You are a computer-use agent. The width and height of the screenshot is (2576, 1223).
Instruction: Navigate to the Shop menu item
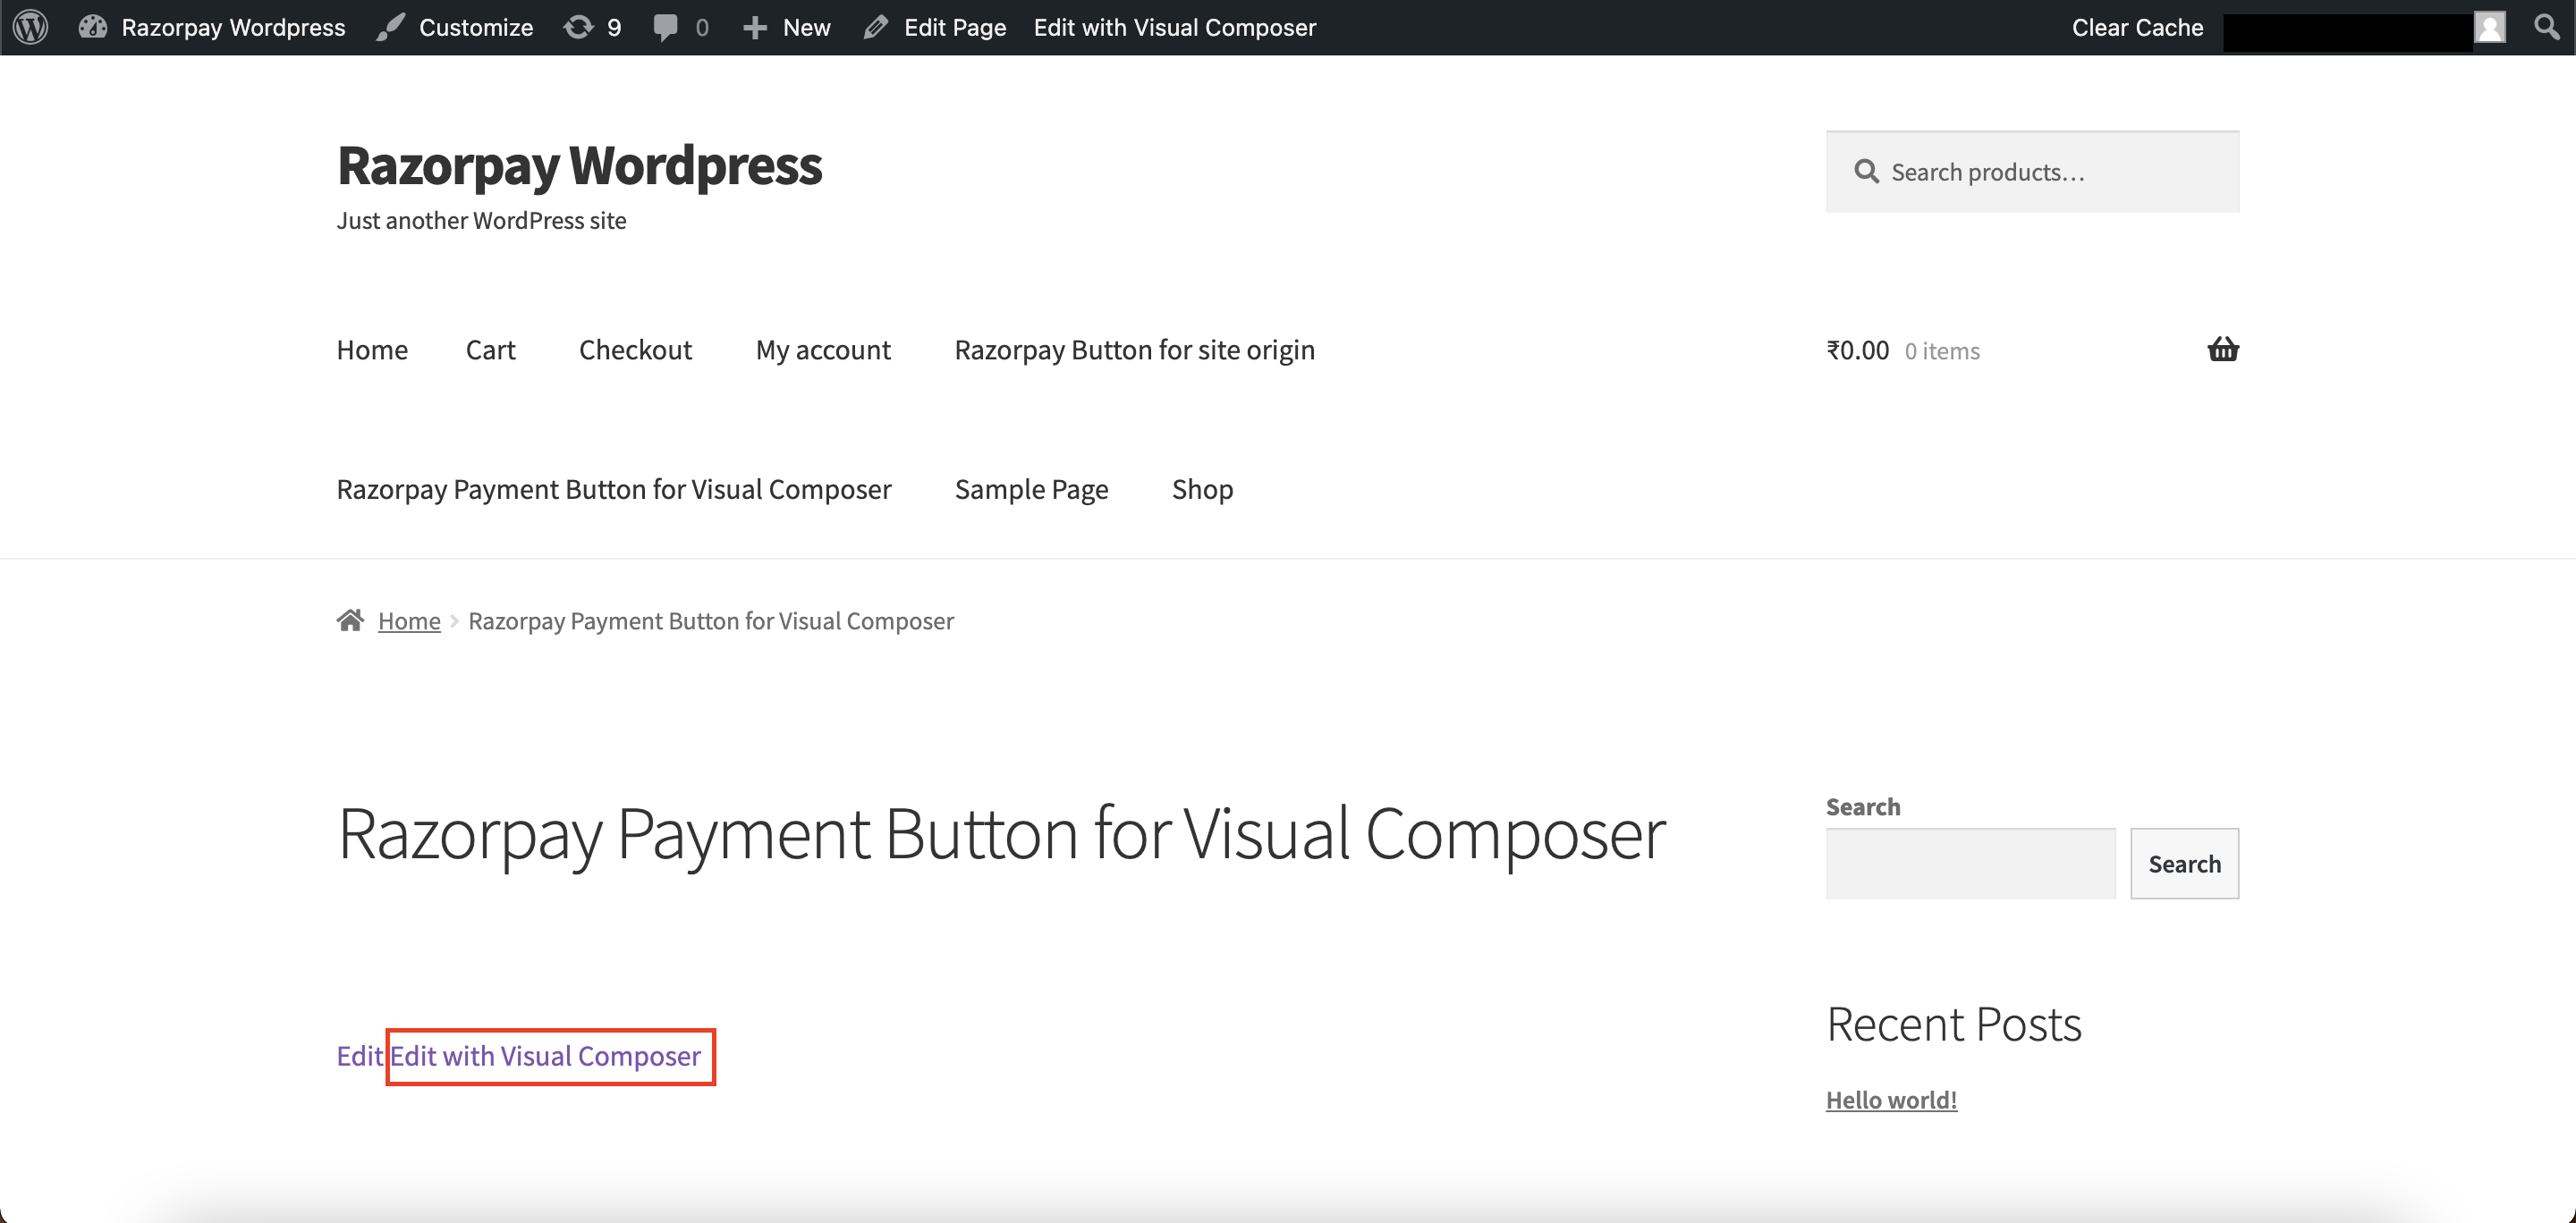click(1199, 487)
